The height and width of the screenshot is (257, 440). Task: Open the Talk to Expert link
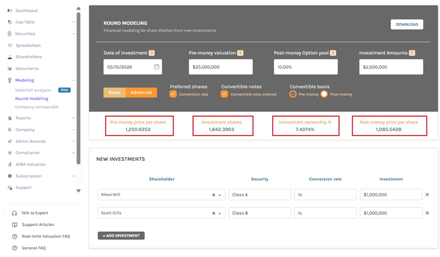pos(35,213)
